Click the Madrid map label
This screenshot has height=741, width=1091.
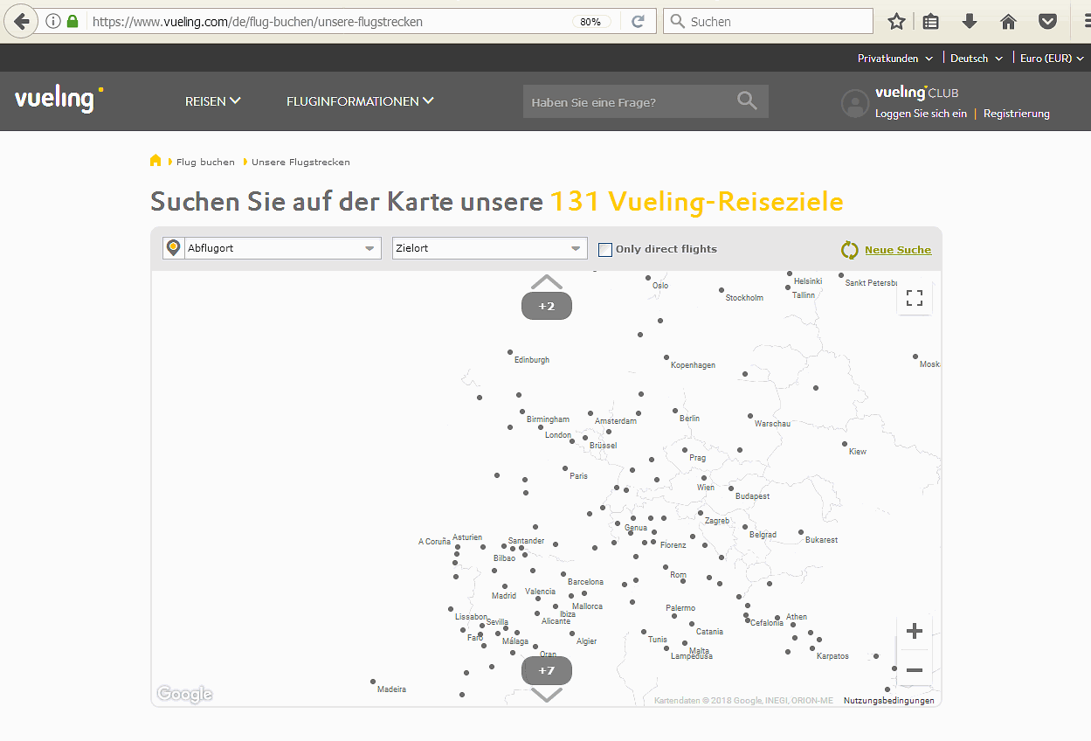[503, 596]
